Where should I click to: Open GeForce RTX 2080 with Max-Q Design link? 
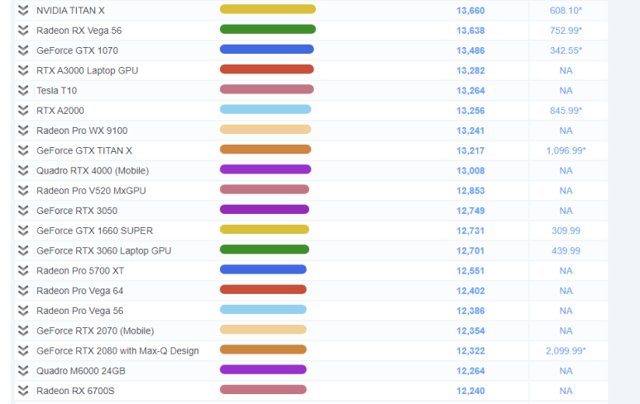[117, 350]
